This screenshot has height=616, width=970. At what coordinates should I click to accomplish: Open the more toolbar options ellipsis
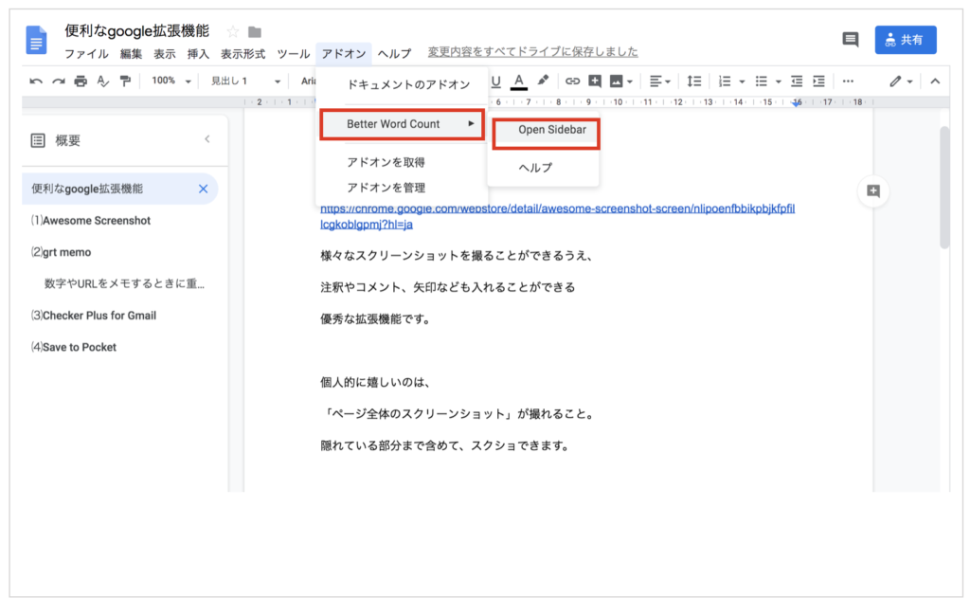coord(848,82)
